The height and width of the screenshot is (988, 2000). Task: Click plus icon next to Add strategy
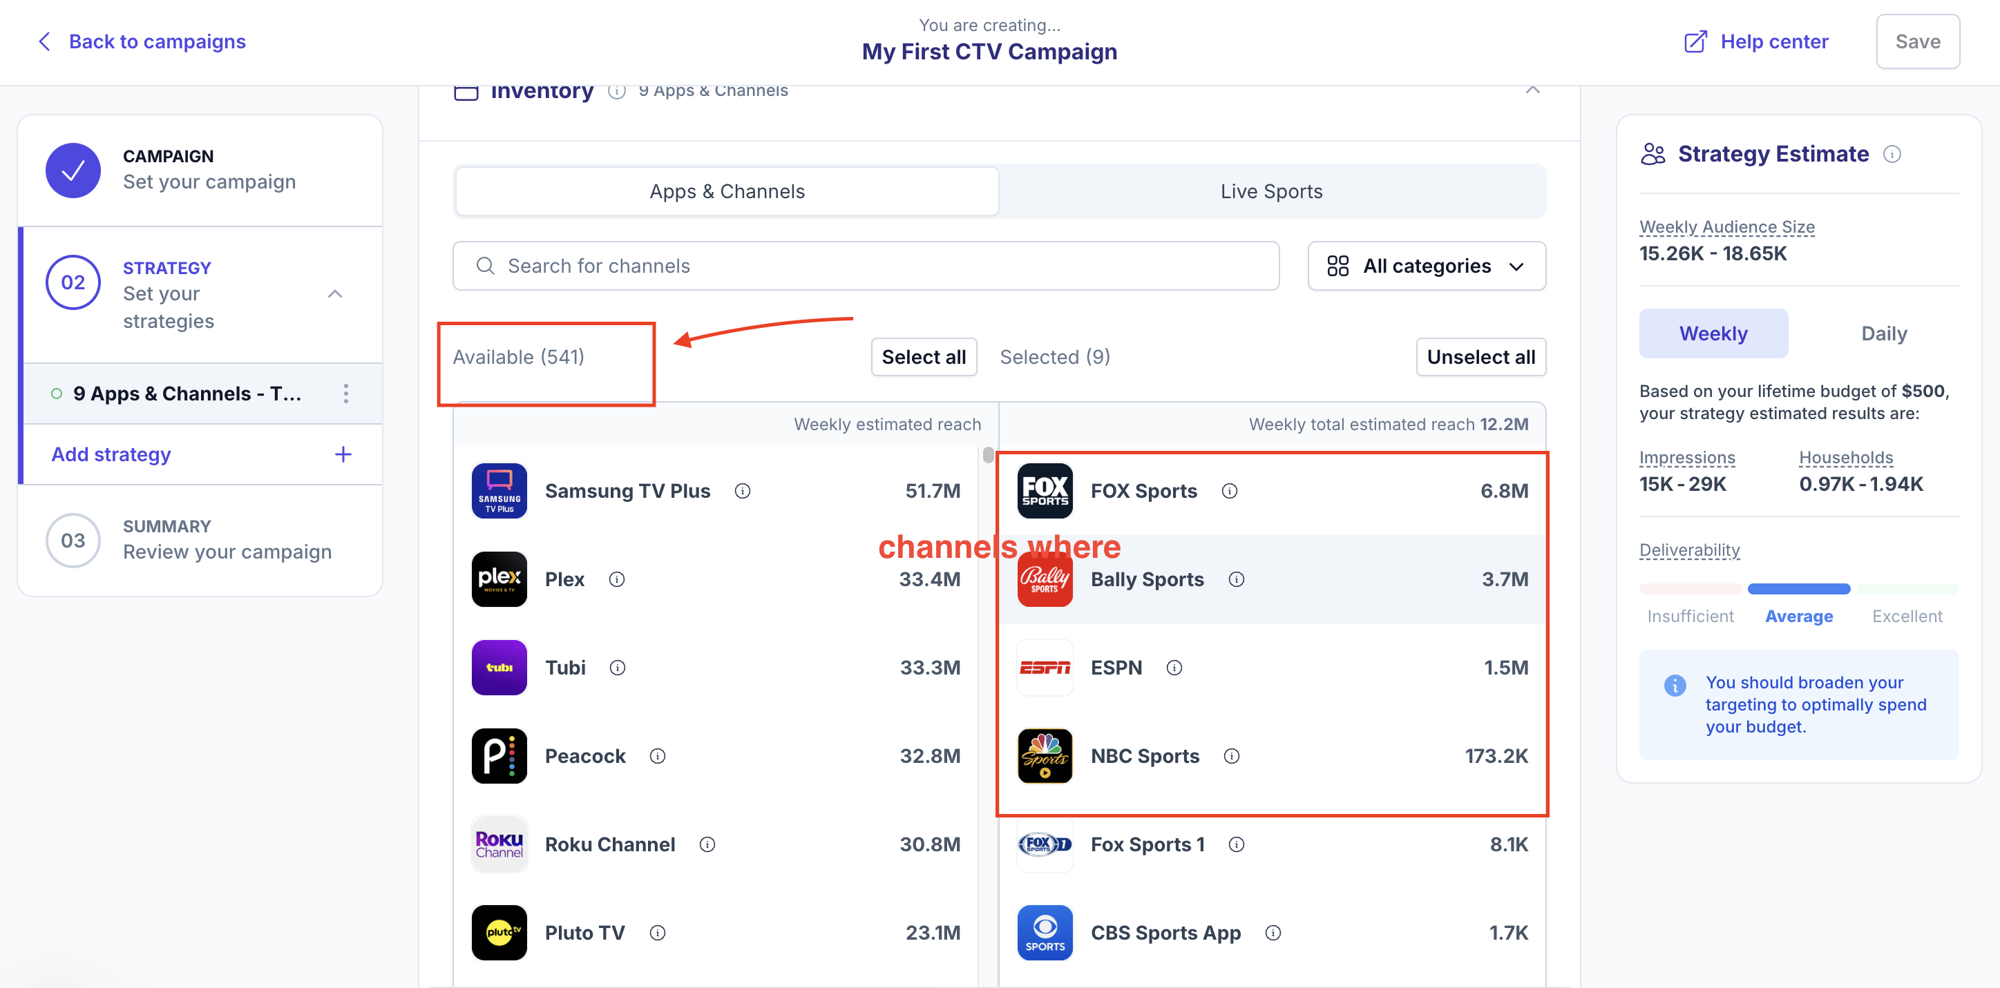click(343, 454)
